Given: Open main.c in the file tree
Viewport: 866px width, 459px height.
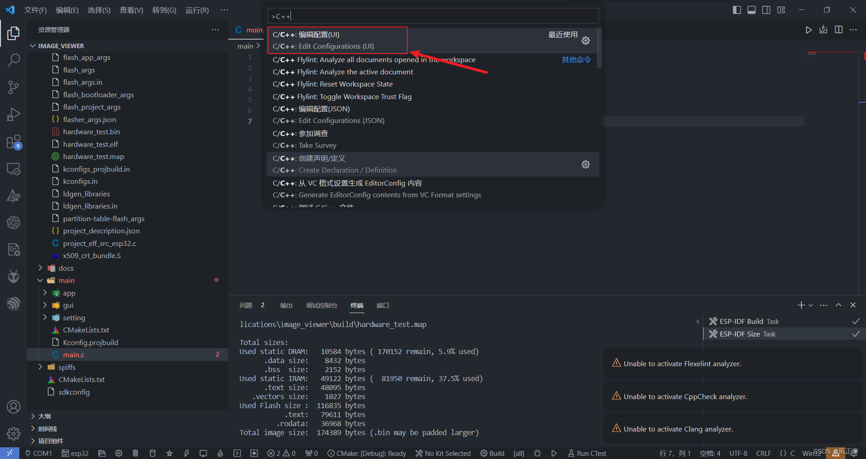Looking at the screenshot, I should [x=128, y=354].
